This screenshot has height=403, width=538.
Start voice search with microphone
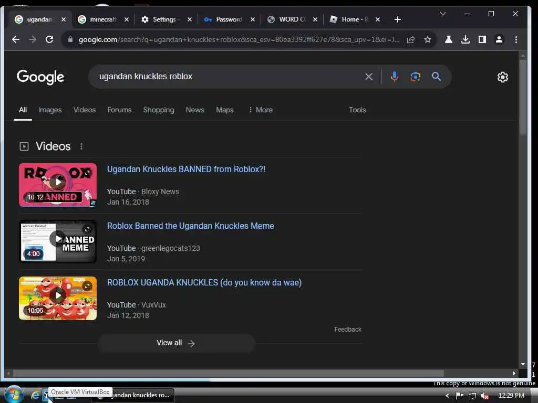tap(395, 77)
